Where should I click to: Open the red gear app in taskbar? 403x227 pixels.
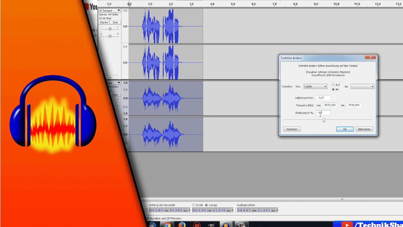click(197, 224)
